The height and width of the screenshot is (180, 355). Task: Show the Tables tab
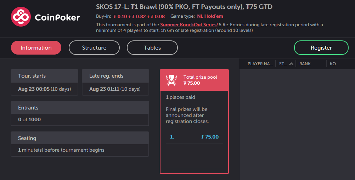point(152,48)
